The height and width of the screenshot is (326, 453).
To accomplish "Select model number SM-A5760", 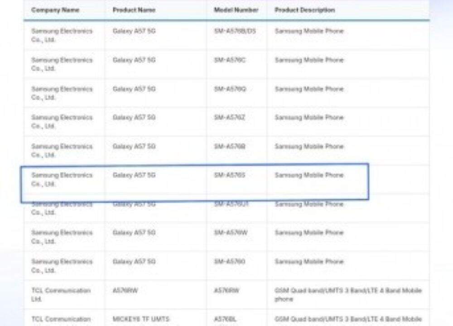I will click(x=229, y=261).
